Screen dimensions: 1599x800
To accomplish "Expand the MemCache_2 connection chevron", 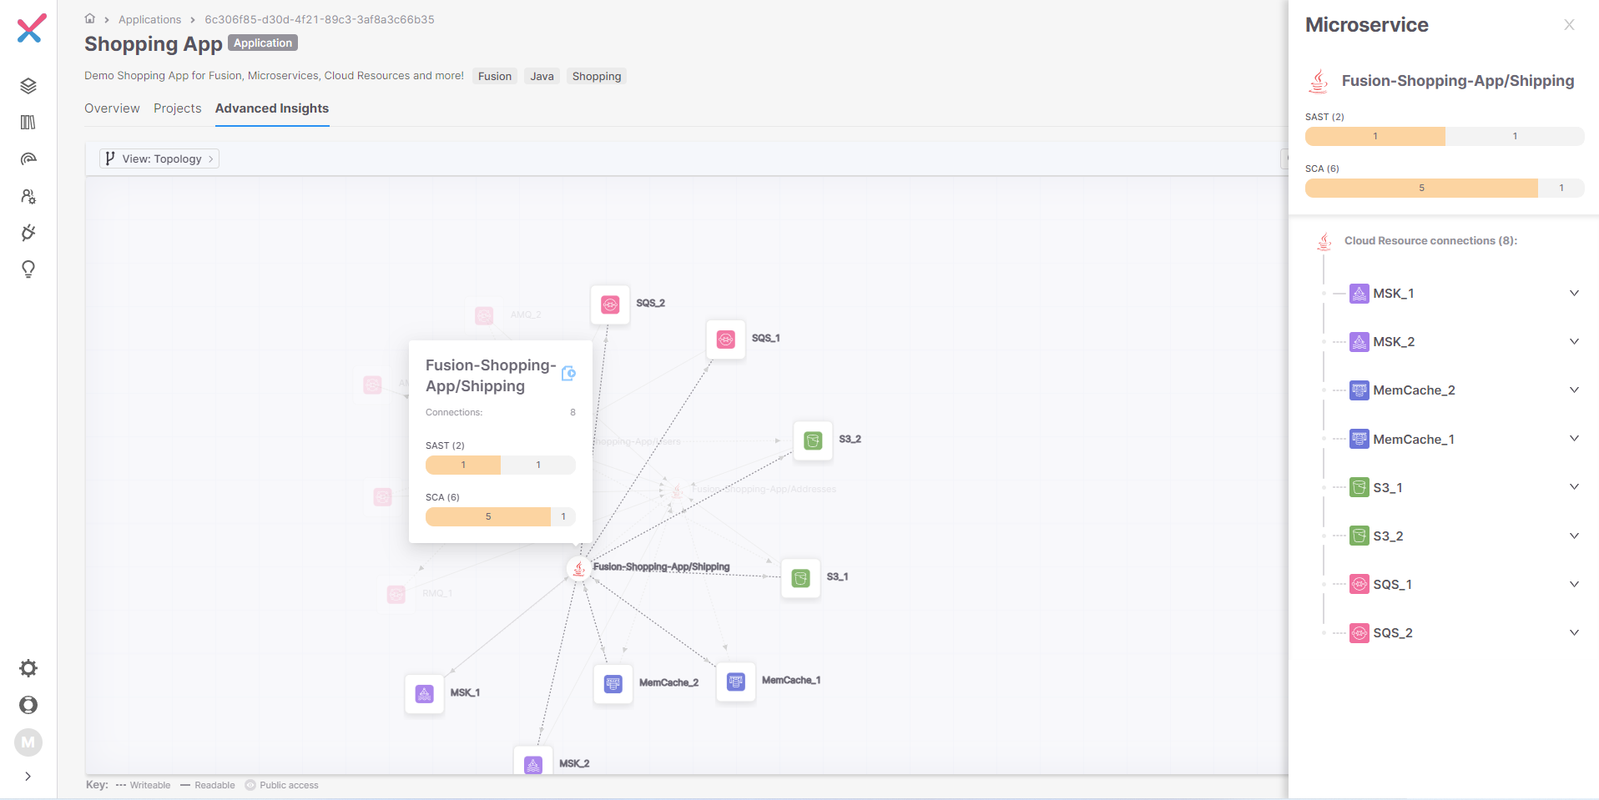I will [1574, 390].
